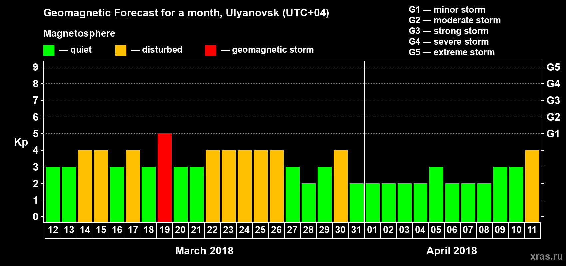566x266 pixels.
Task: Click the G4 label on right axis
Action: pyautogui.click(x=553, y=84)
